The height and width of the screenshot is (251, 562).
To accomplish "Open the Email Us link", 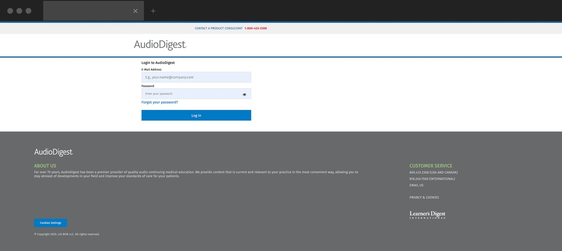I will pyautogui.click(x=416, y=185).
